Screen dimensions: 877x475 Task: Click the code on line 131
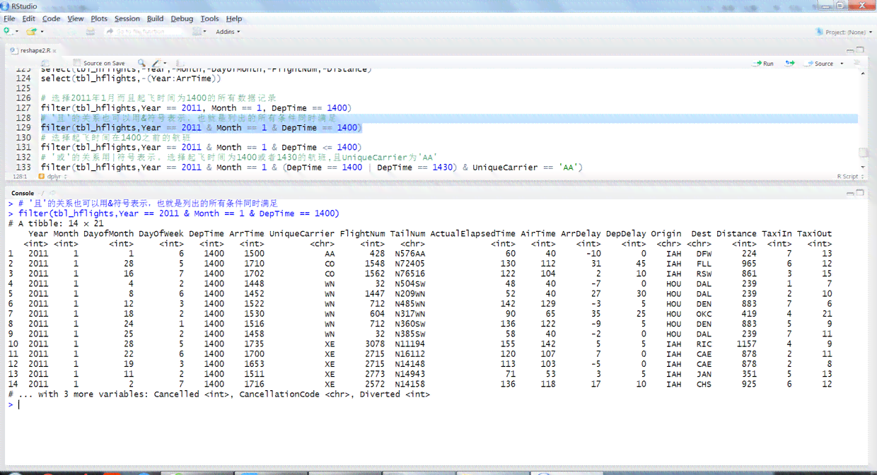tap(201, 148)
